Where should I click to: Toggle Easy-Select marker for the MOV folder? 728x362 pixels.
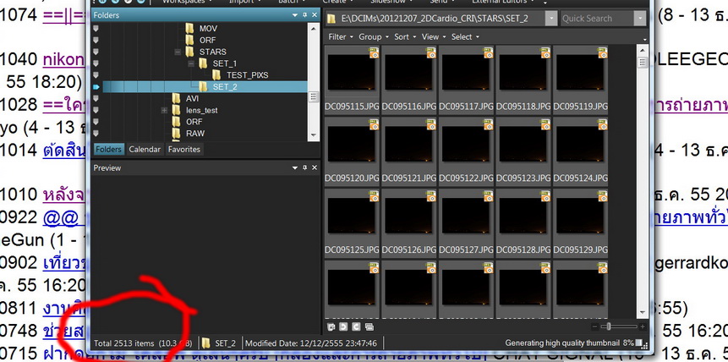pyautogui.click(x=96, y=29)
